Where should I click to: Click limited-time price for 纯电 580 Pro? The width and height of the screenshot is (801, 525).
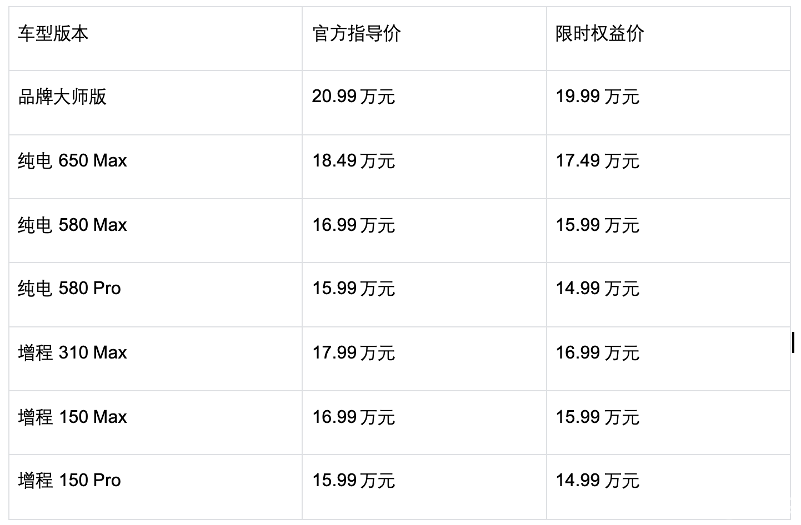point(597,289)
